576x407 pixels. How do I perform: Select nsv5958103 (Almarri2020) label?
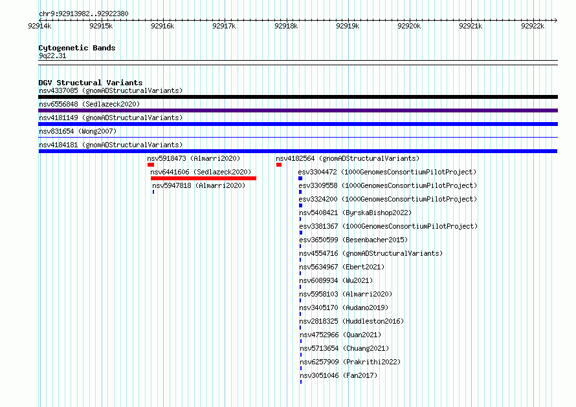click(346, 294)
